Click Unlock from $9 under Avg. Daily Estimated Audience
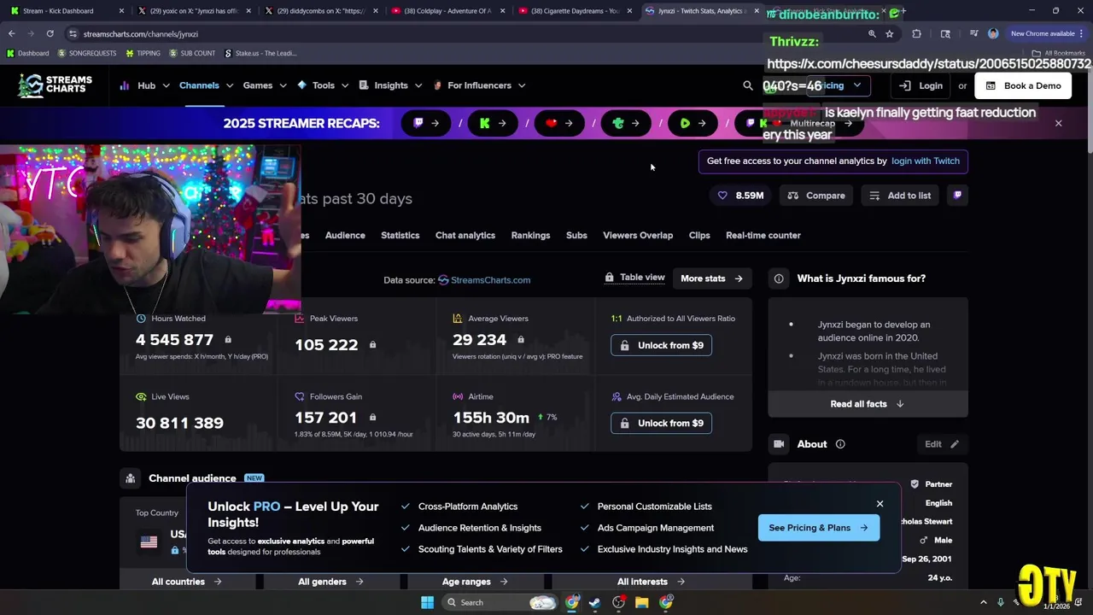The height and width of the screenshot is (615, 1093). [661, 423]
